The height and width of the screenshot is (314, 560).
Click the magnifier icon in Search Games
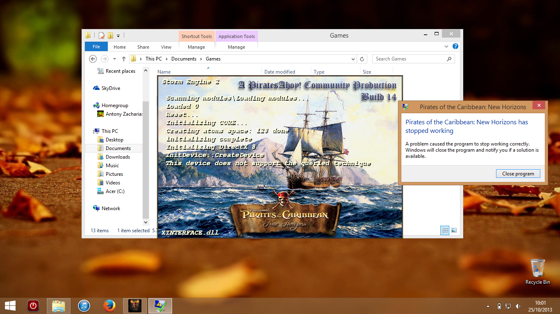coord(449,59)
